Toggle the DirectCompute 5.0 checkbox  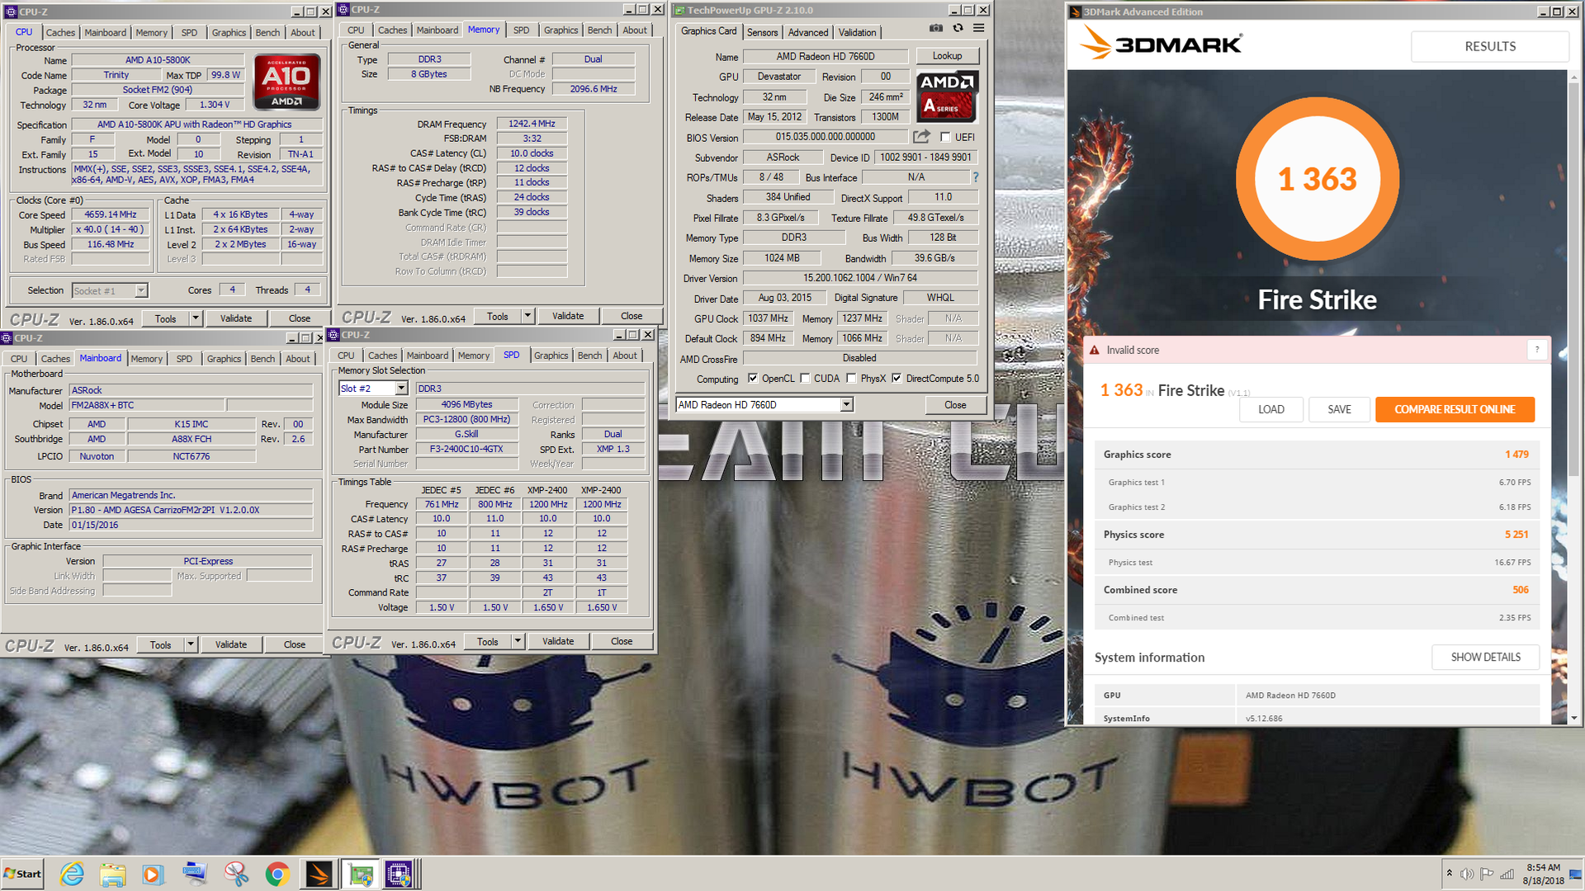coord(897,379)
